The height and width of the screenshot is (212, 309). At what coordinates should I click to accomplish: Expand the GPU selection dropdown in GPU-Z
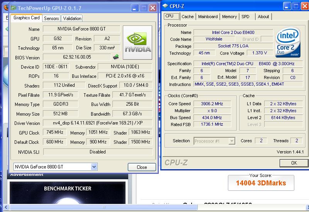[94, 167]
